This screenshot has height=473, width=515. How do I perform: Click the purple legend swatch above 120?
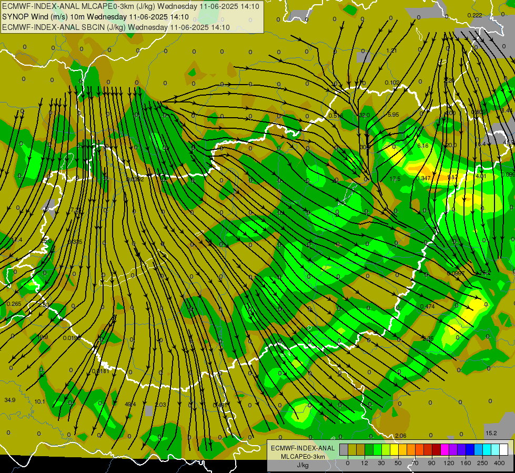(x=453, y=449)
